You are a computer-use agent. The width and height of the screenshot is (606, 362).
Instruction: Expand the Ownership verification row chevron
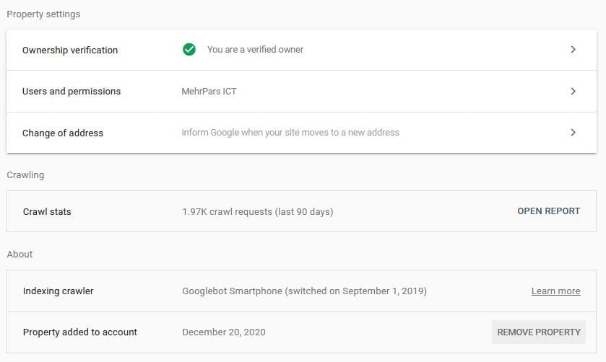pyautogui.click(x=573, y=50)
